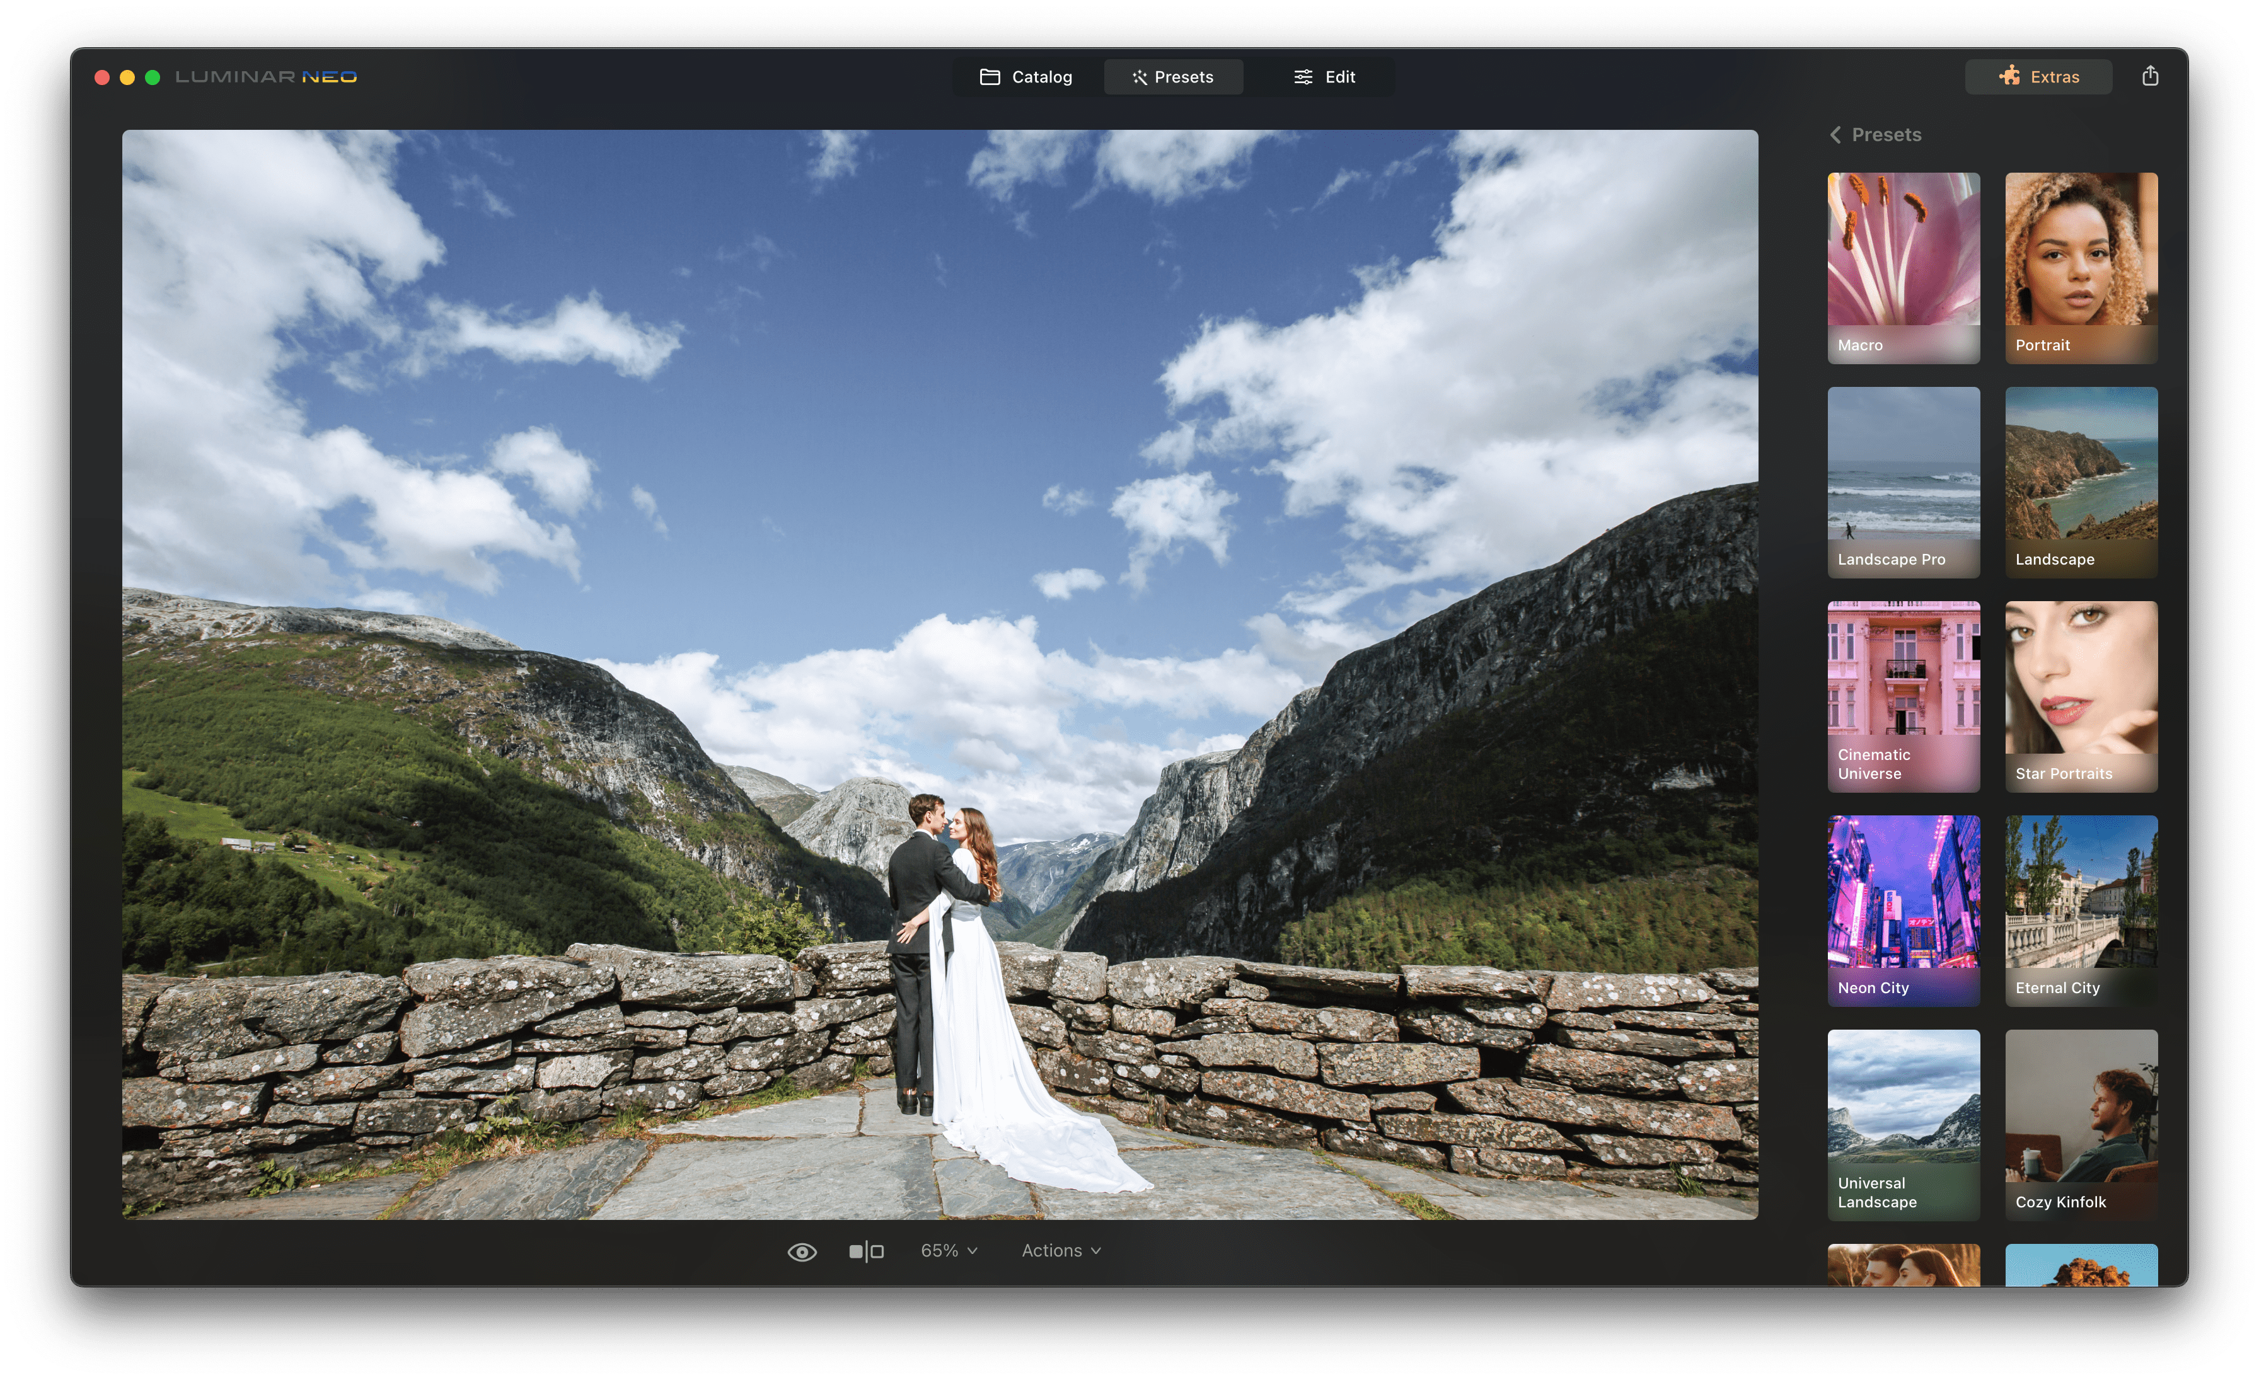The height and width of the screenshot is (1380, 2259).
Task: Open the 65% zoom level dropdown
Action: click(x=949, y=1251)
